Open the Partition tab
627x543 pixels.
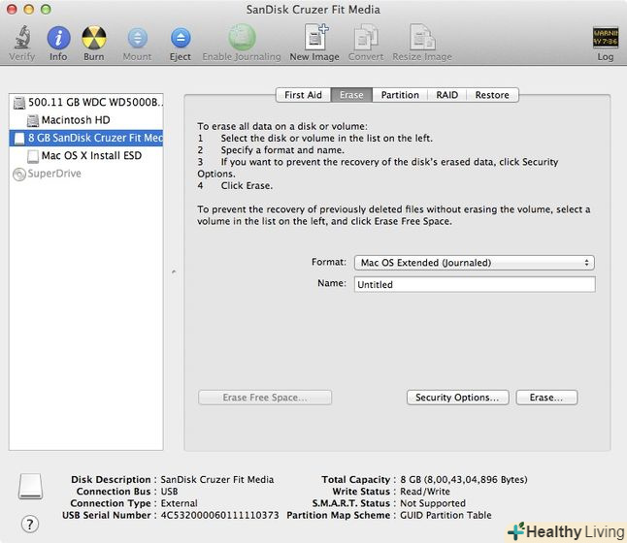[400, 95]
